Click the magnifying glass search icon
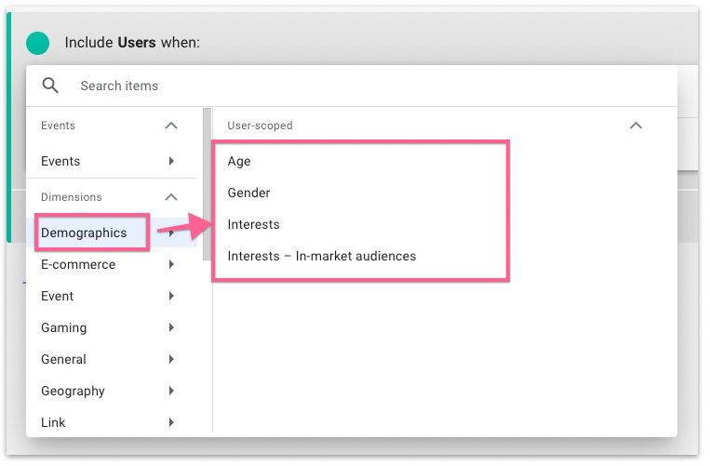The height and width of the screenshot is (466, 710). [x=50, y=86]
